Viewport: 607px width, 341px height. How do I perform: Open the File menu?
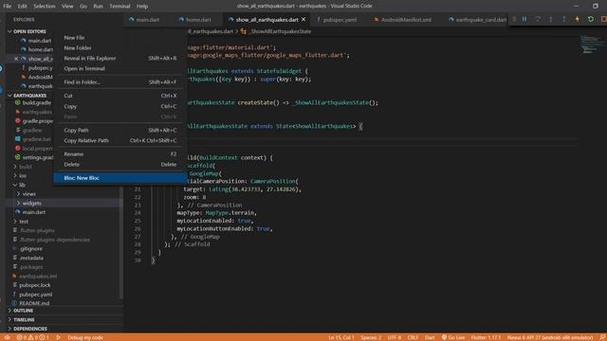point(8,6)
